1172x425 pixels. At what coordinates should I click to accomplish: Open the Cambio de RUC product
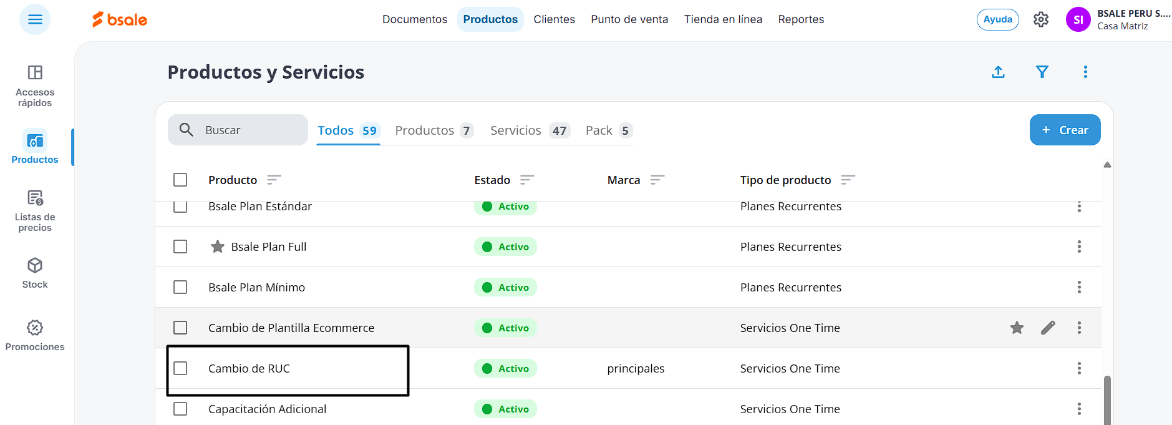[249, 368]
